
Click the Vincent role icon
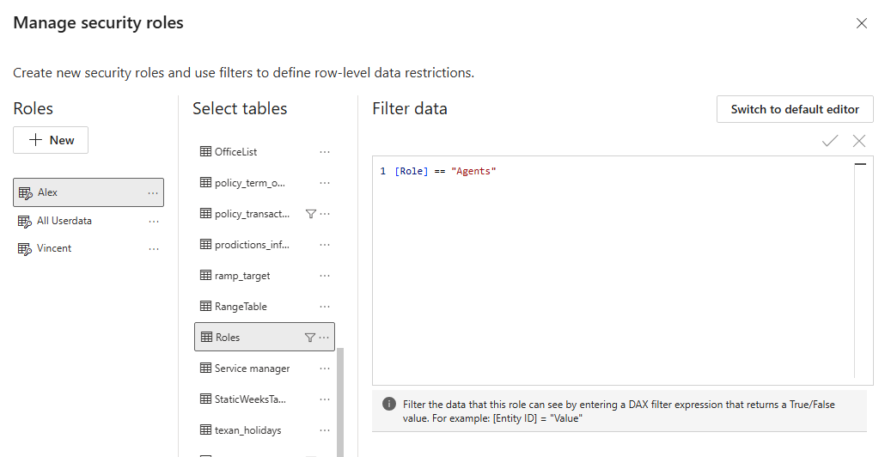(x=25, y=248)
